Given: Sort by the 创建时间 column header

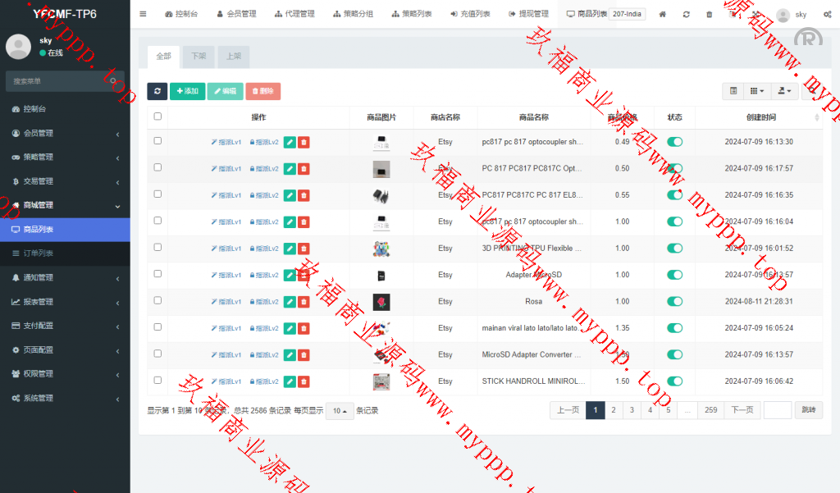Looking at the screenshot, I should (x=760, y=117).
